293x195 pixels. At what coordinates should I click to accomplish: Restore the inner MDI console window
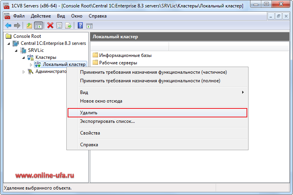point(279,16)
